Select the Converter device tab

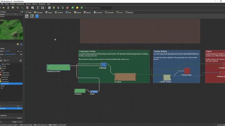click(x=98, y=13)
